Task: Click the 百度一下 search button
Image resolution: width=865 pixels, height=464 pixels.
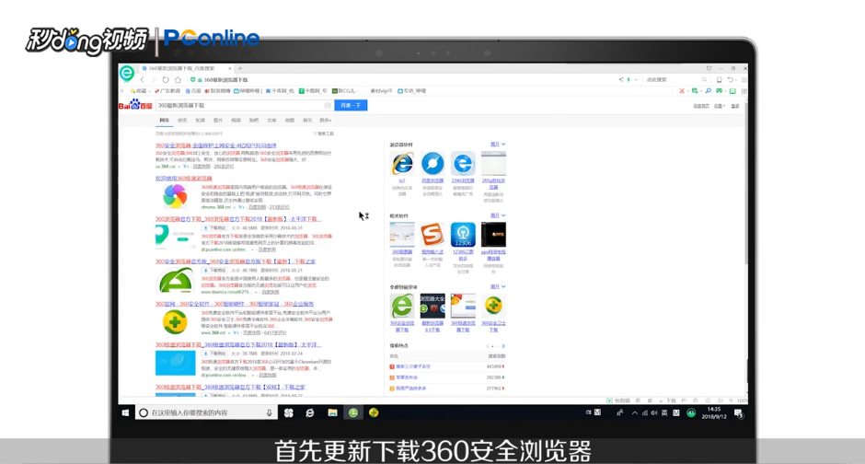Action: coord(351,105)
